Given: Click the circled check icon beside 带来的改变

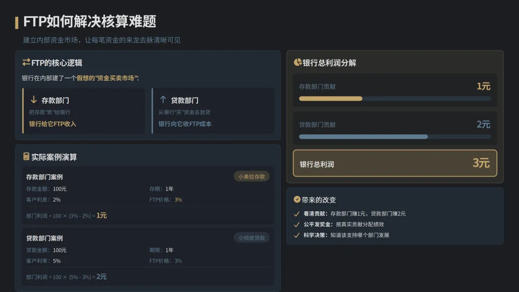Looking at the screenshot, I should (x=297, y=199).
